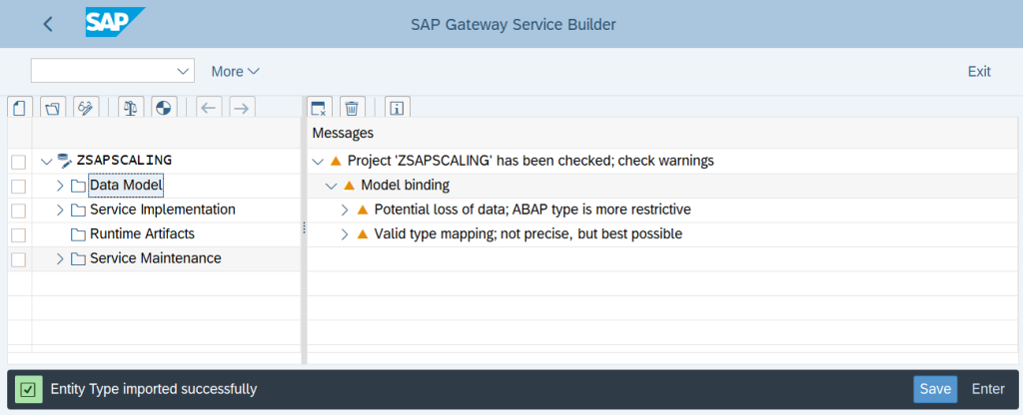Click 'Valid type mapping; not precise' message text
Image resolution: width=1023 pixels, height=415 pixels.
click(528, 233)
